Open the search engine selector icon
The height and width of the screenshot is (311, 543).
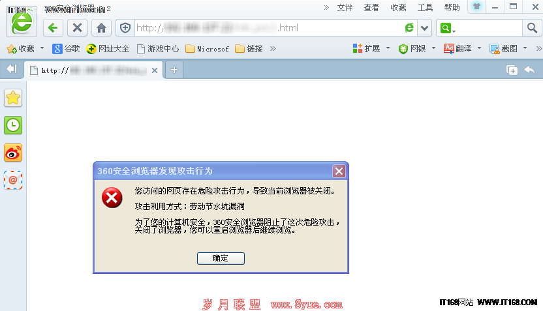coord(448,28)
